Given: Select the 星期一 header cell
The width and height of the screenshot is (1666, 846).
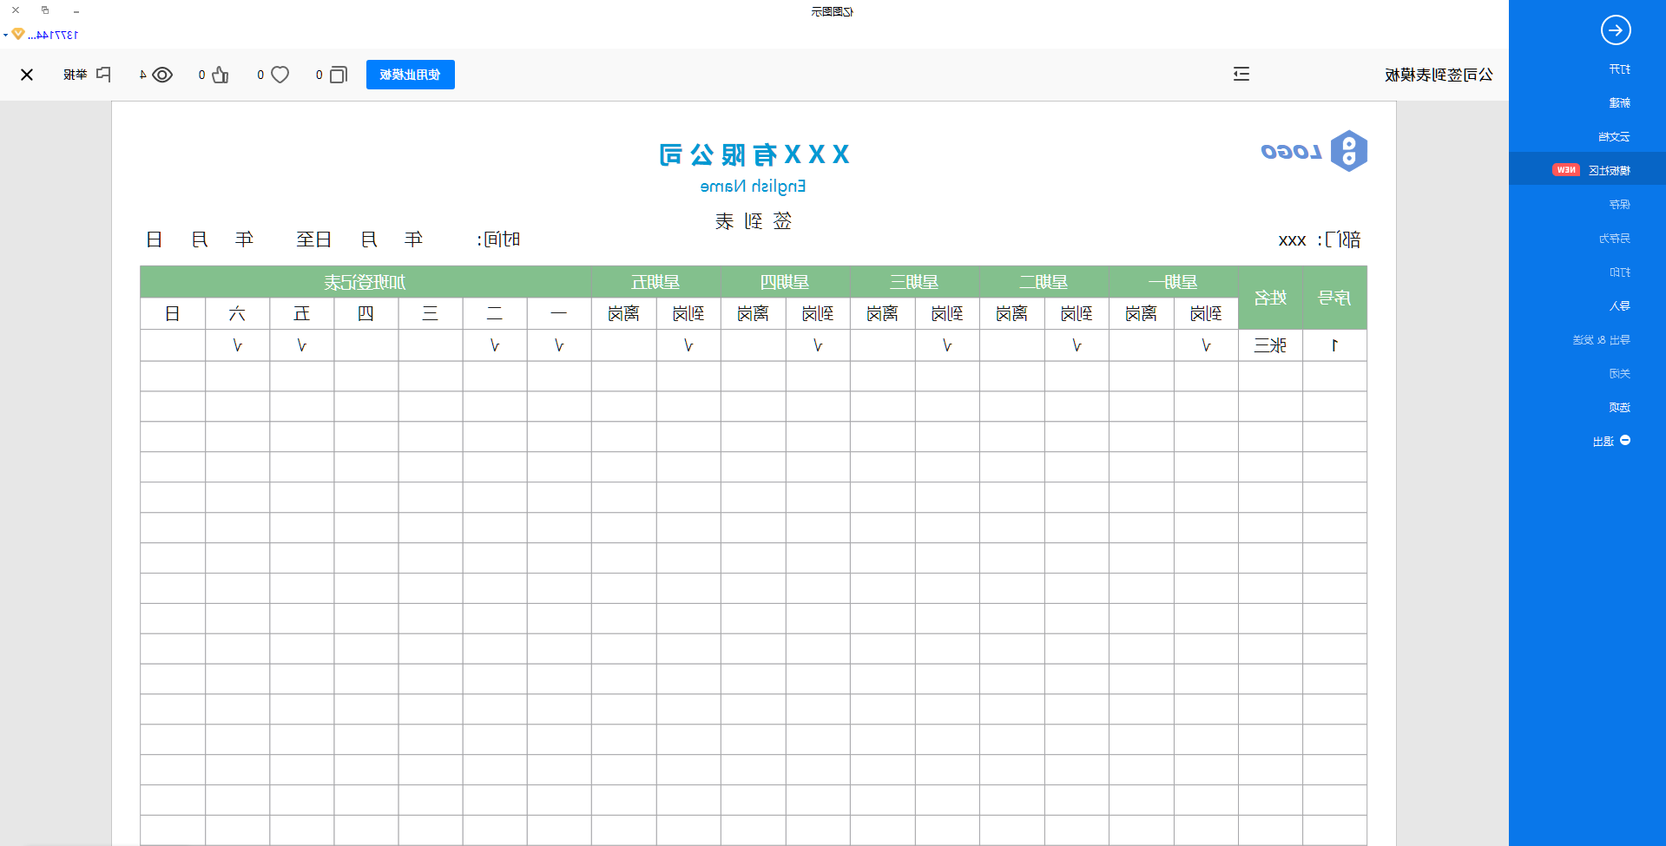Looking at the screenshot, I should click(1173, 282).
